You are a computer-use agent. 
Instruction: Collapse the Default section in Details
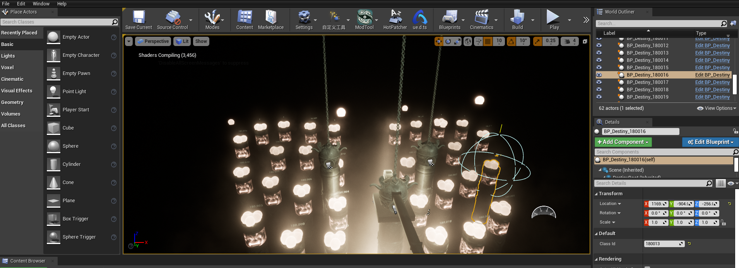(596, 234)
